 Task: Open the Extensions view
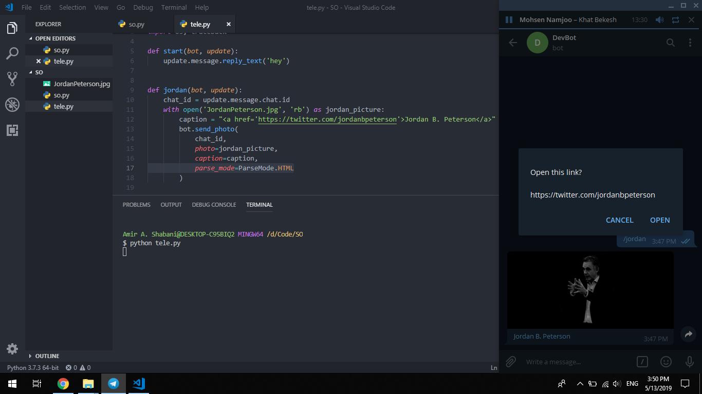pos(12,130)
